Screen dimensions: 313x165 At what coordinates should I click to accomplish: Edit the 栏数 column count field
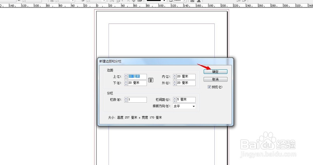[137, 99]
